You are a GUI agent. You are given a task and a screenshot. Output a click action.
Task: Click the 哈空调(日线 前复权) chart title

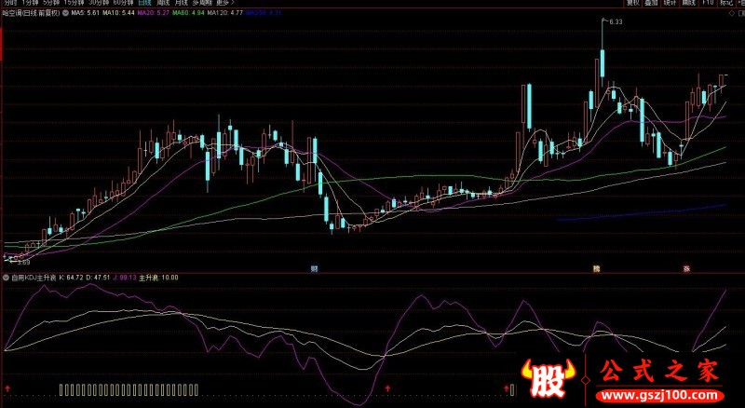coord(32,13)
